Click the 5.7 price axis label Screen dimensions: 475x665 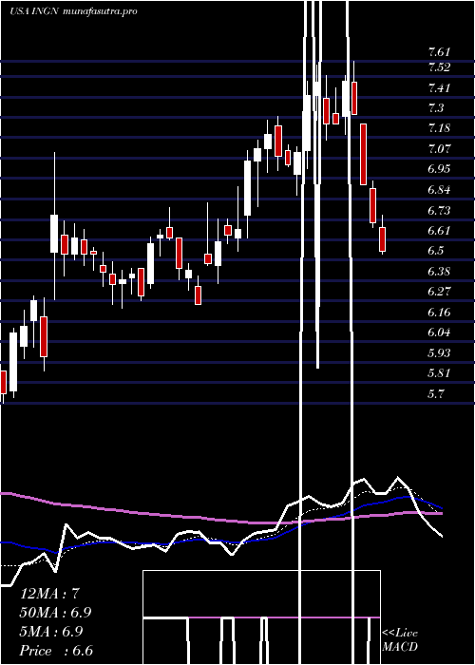click(x=436, y=394)
